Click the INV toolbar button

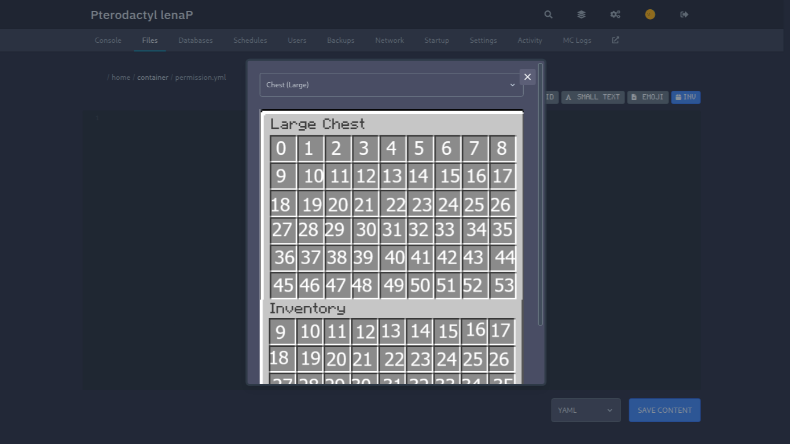686,97
